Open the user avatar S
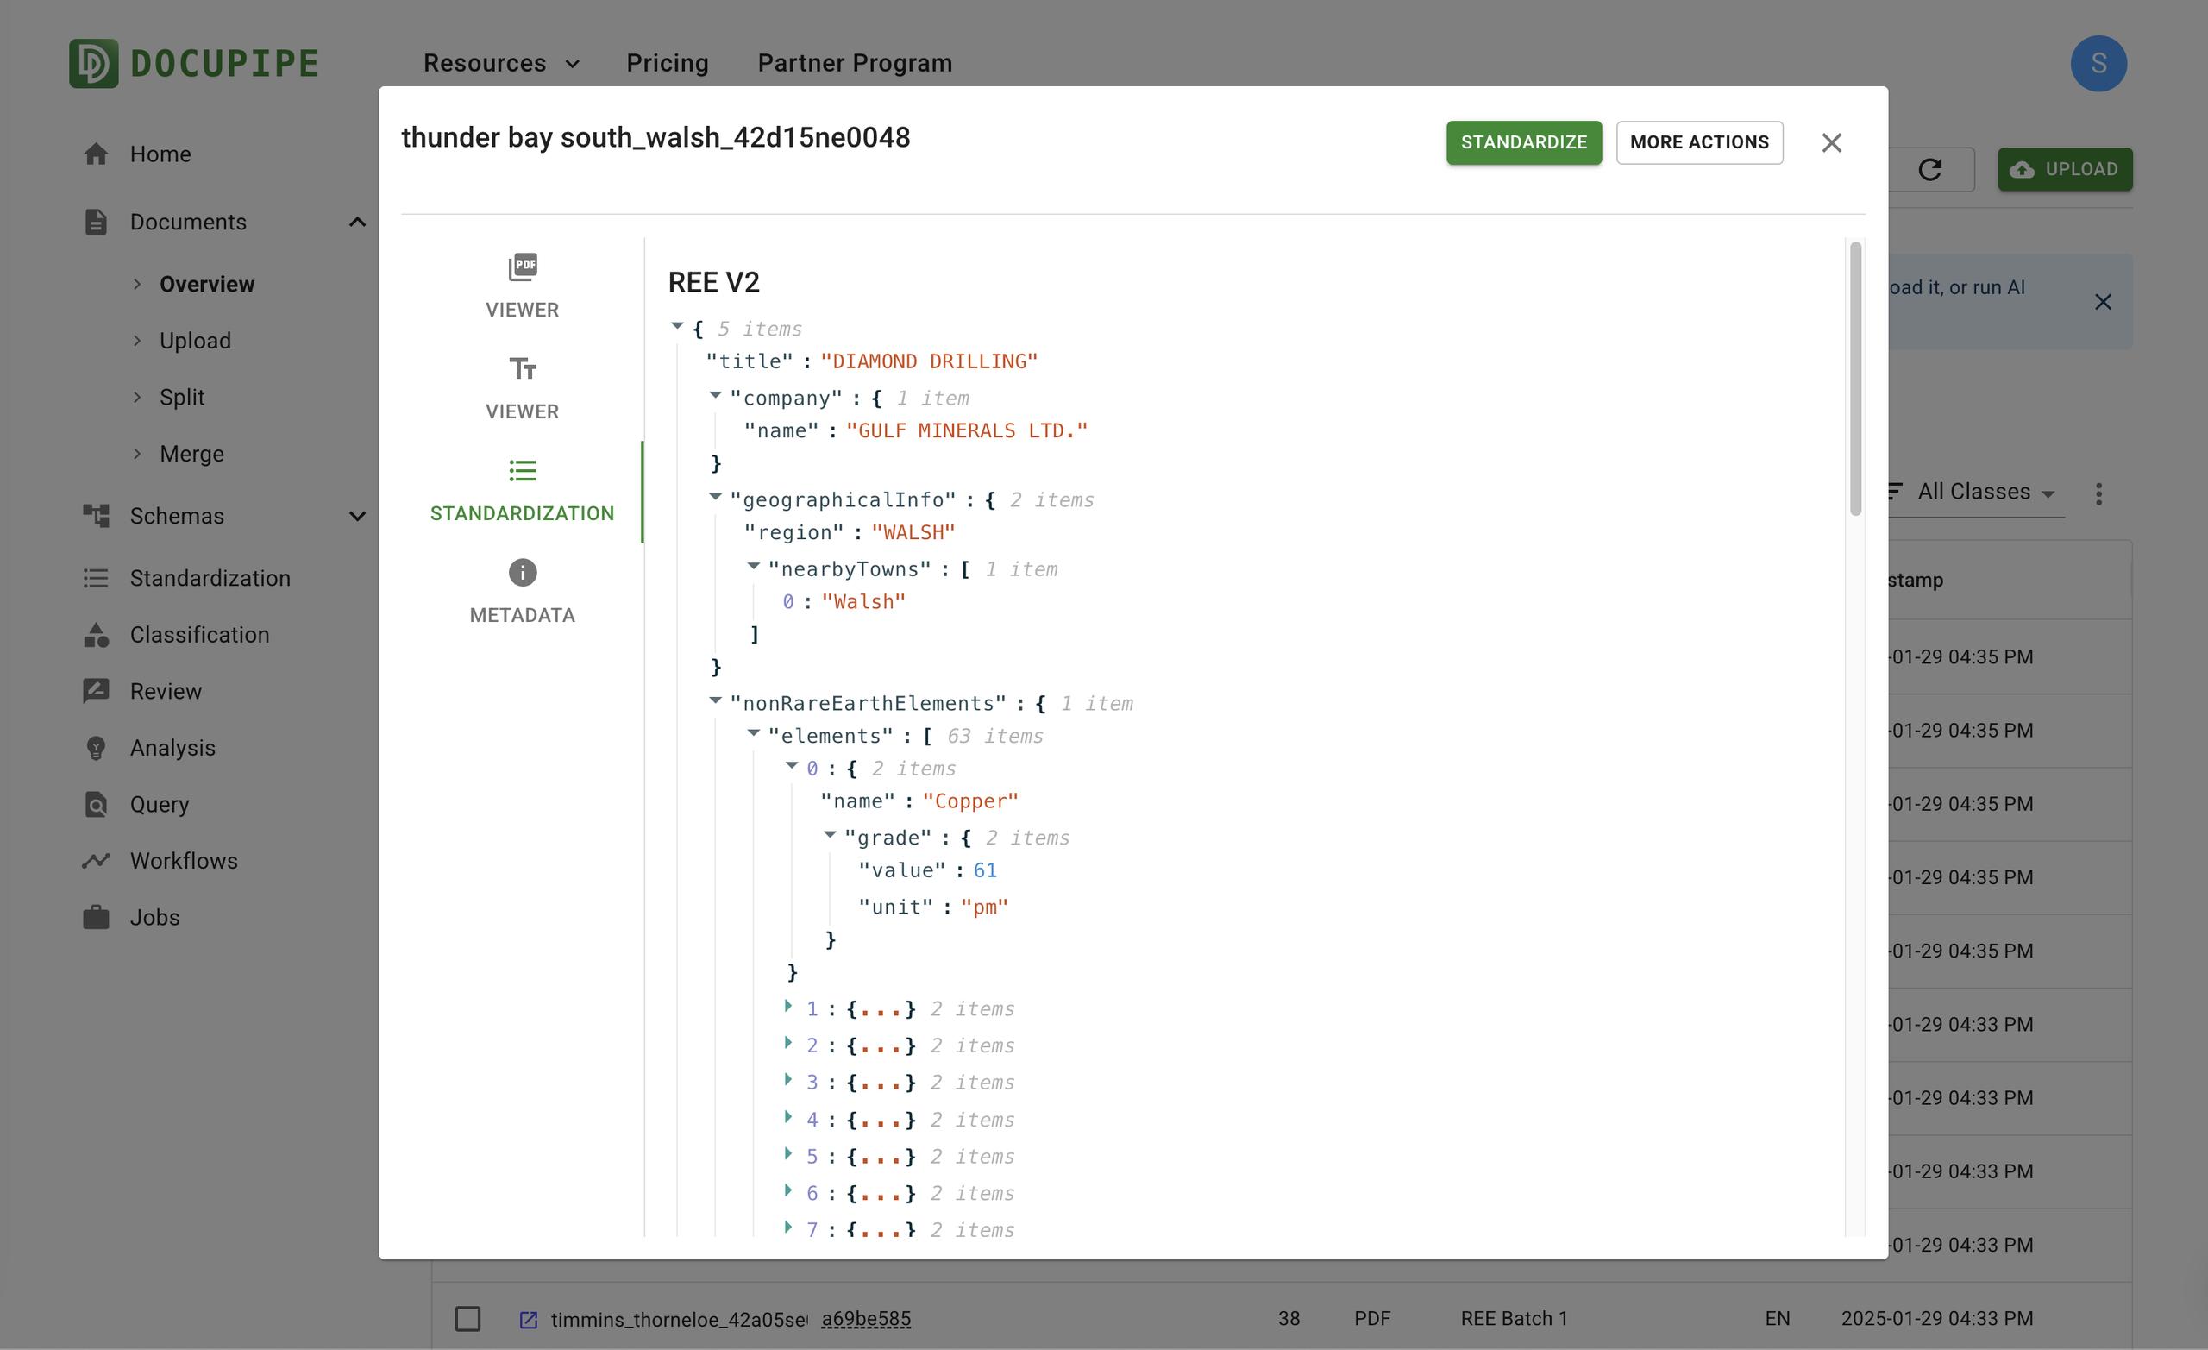The width and height of the screenshot is (2208, 1350). pyautogui.click(x=2098, y=64)
